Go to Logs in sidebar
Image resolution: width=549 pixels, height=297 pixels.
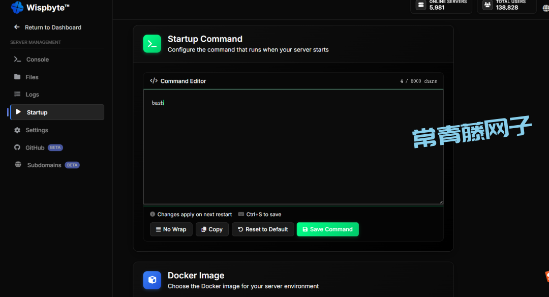click(x=32, y=95)
